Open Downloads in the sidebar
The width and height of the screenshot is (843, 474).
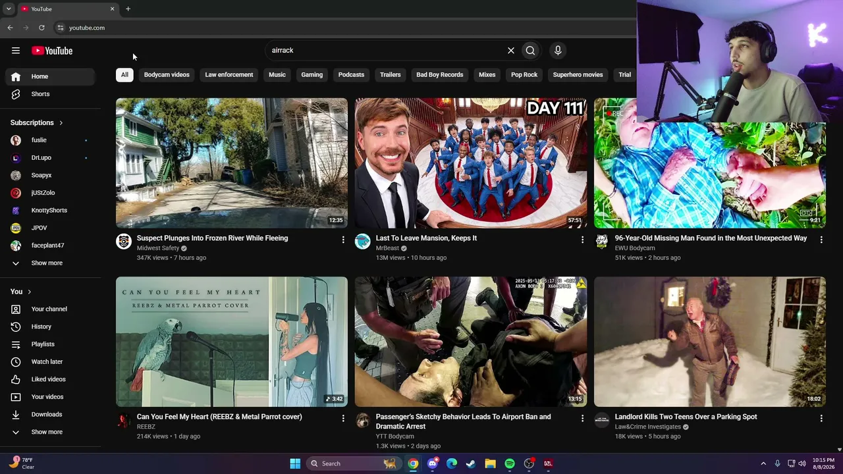click(x=51, y=415)
